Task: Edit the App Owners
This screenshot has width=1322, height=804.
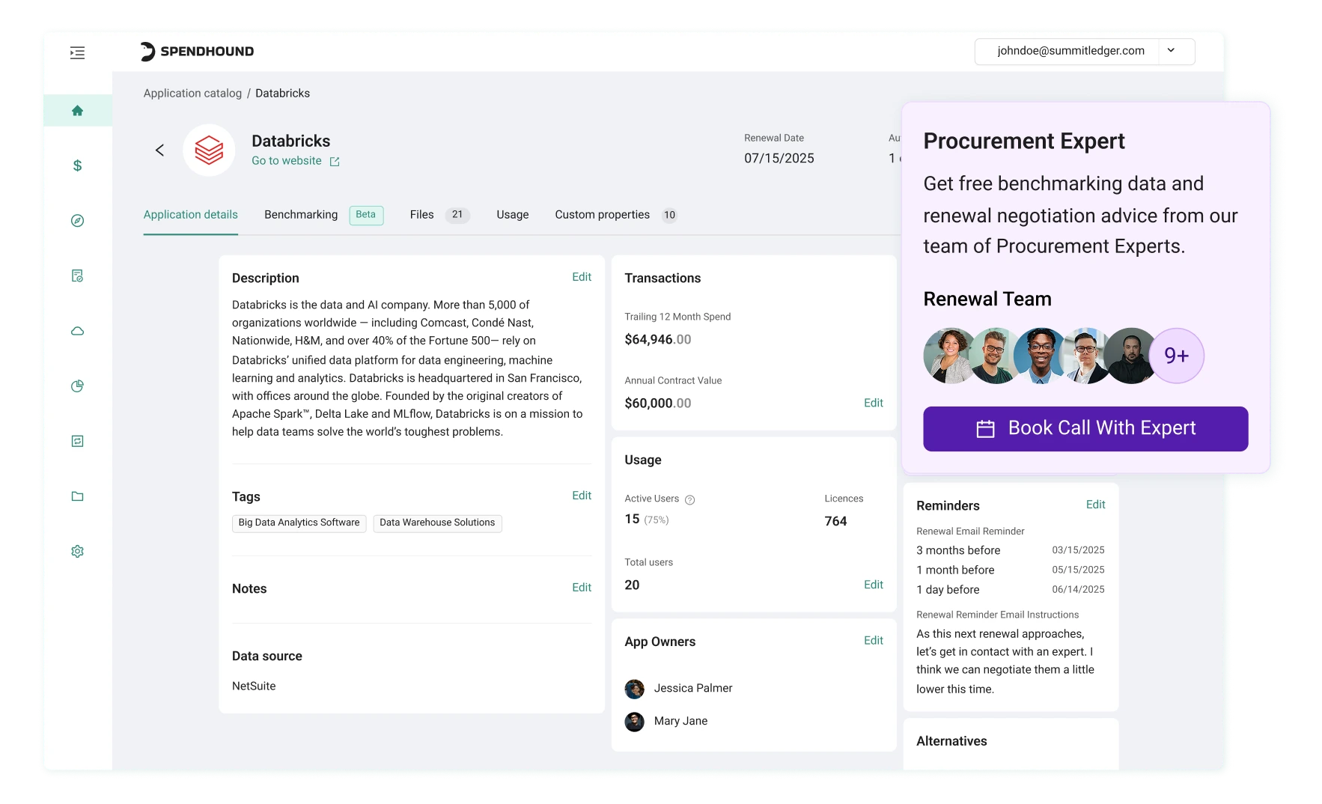Action: 873,640
